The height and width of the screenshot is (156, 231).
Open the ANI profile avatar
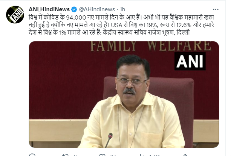tap(15, 15)
